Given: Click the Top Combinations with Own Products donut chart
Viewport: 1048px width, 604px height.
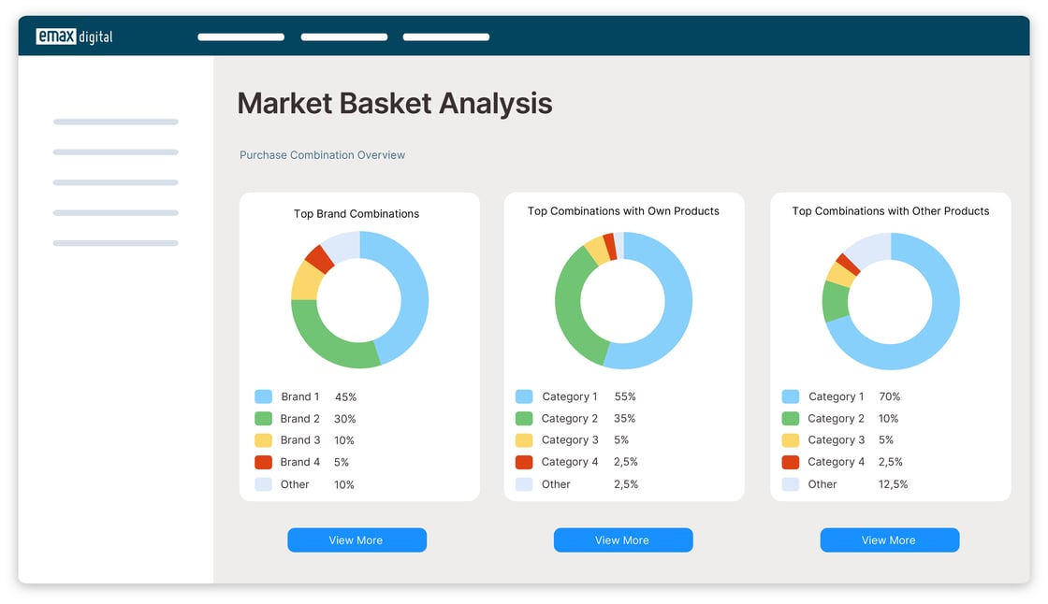Looking at the screenshot, I should pos(623,301).
